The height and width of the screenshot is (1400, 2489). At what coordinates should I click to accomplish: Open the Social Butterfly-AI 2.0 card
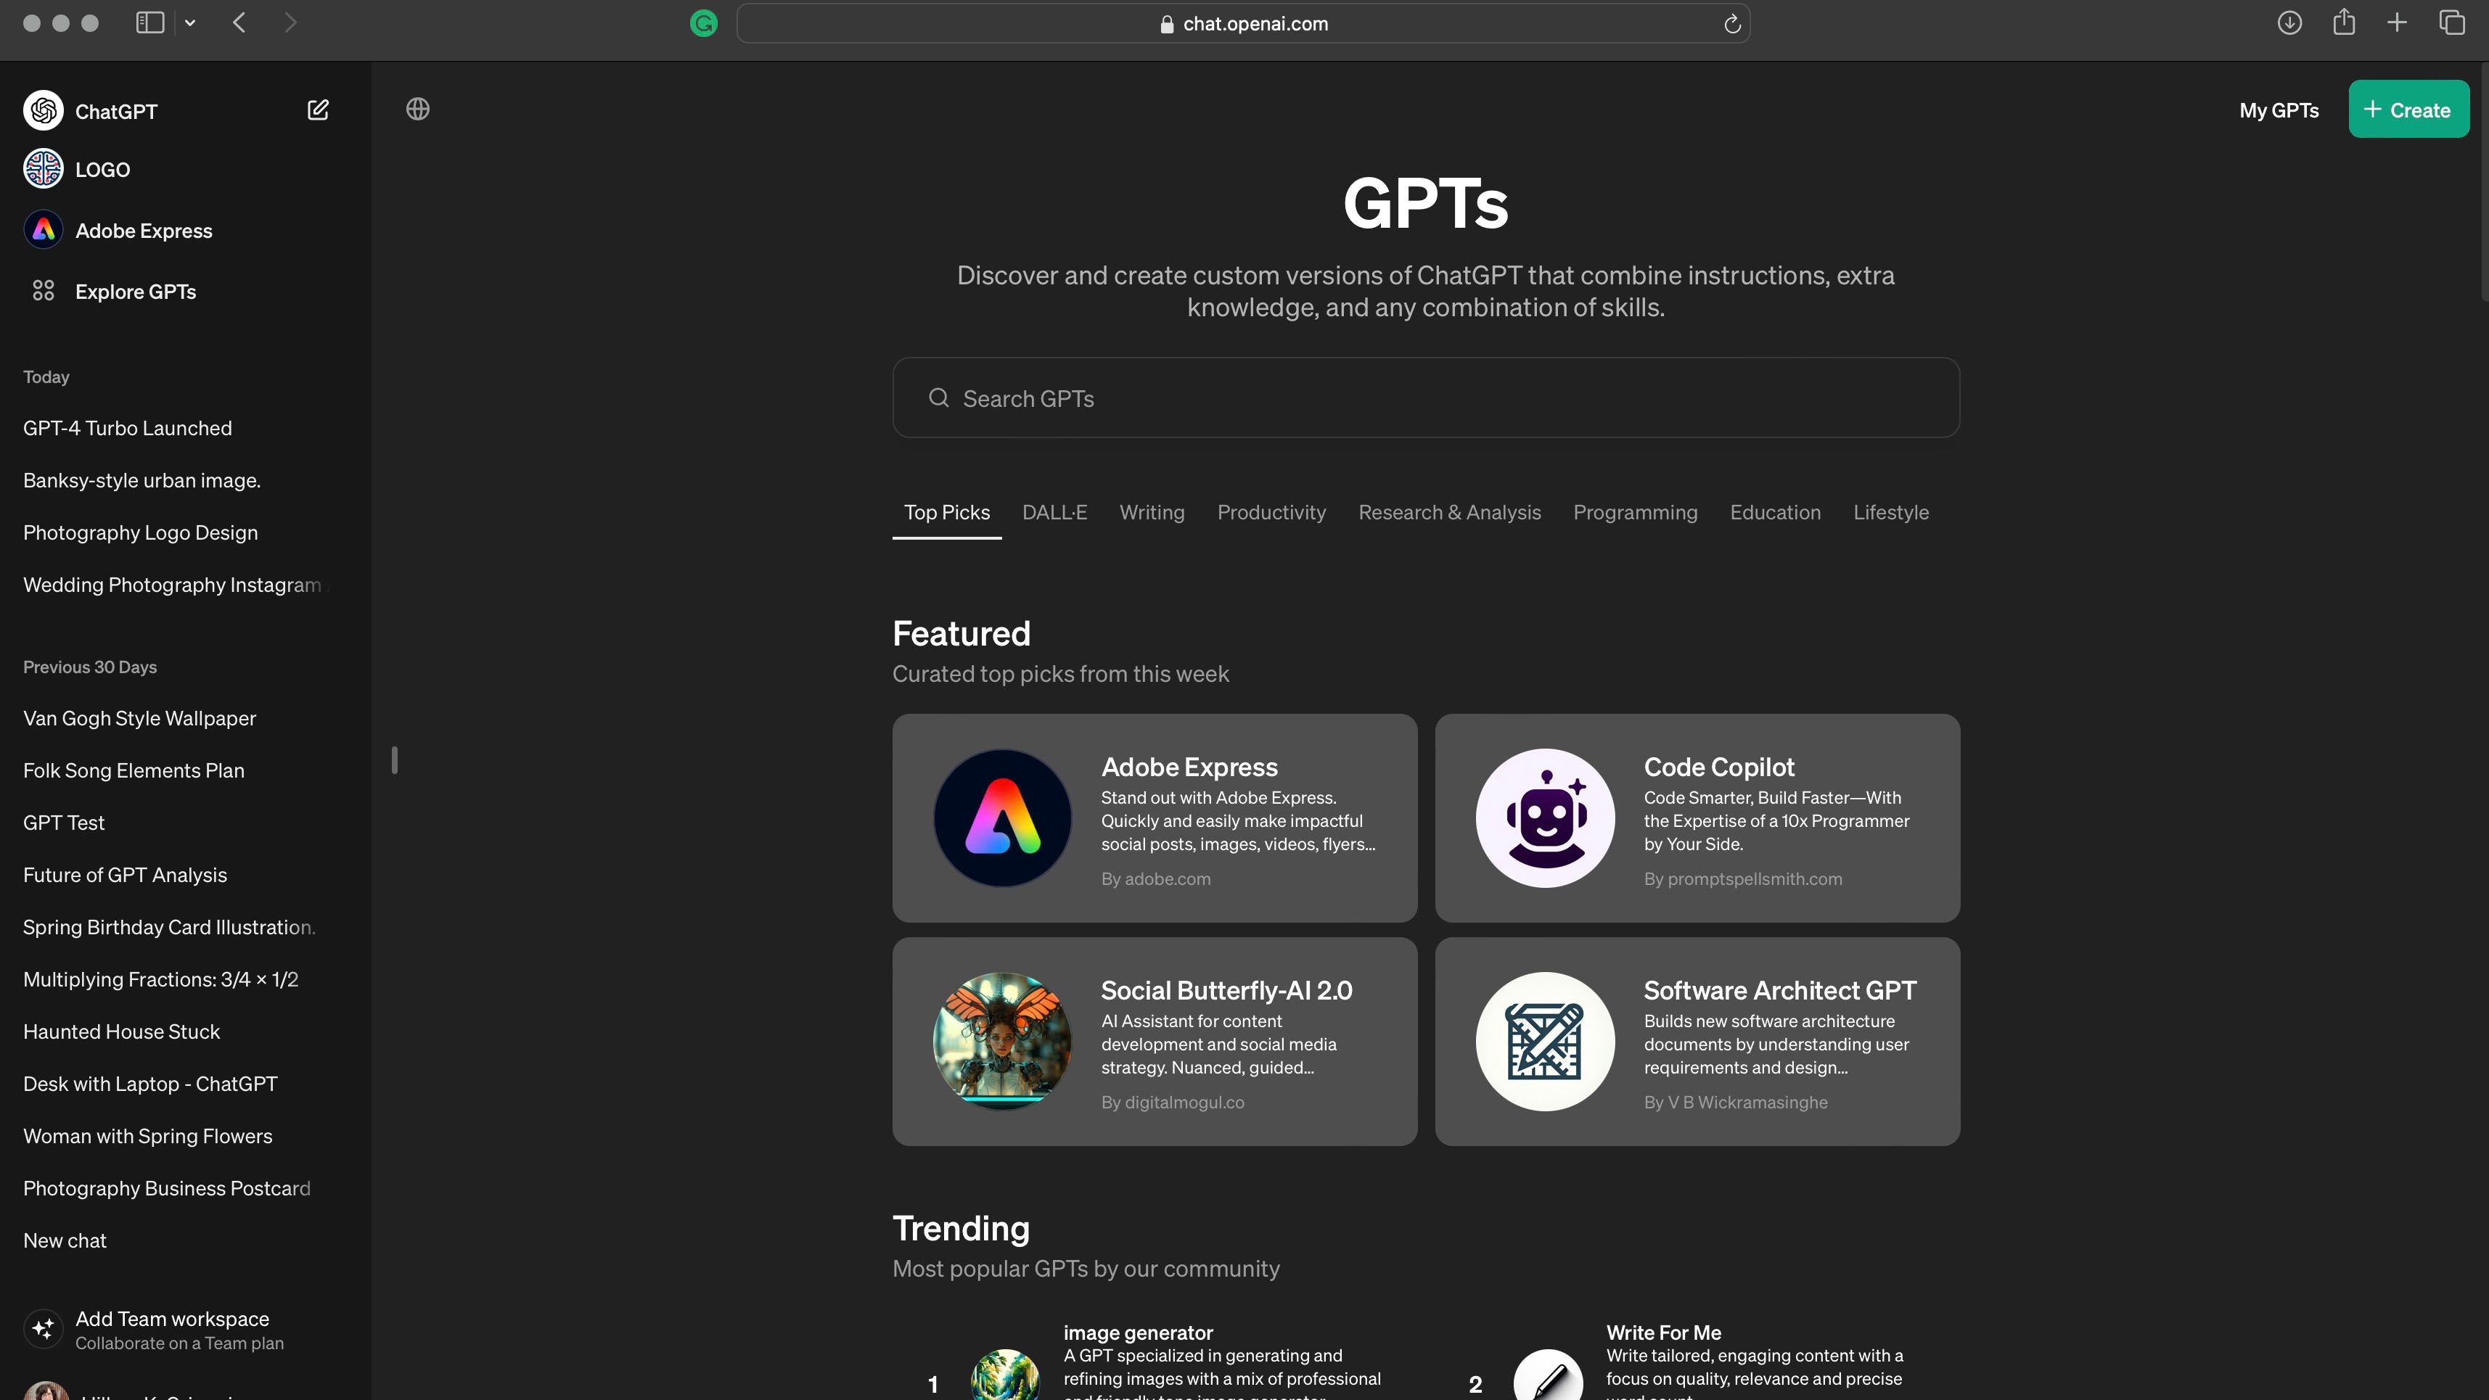click(x=1155, y=1042)
